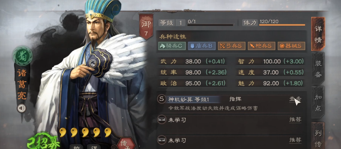Click the 体力 stamina bar

(x=282, y=25)
